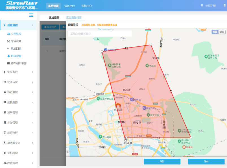Click the book icon beside 使用手册
The image size is (227, 168).
tap(202, 5)
